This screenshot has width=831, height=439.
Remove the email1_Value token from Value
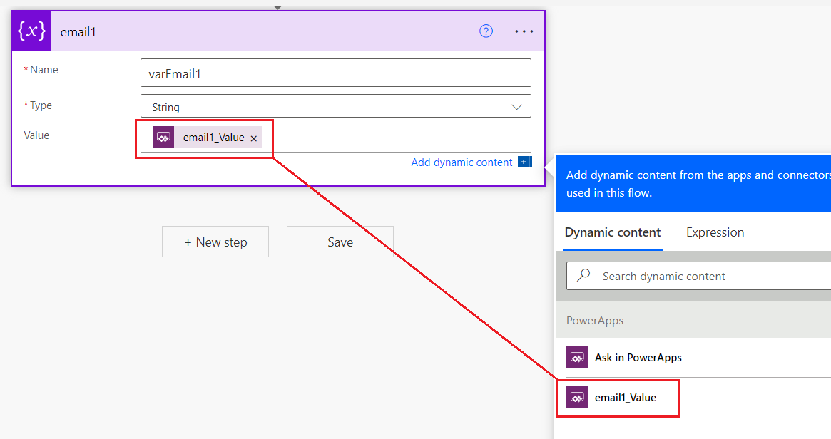coord(254,138)
